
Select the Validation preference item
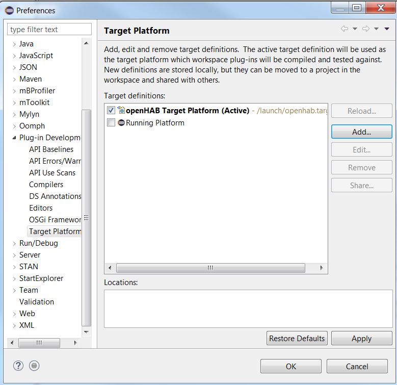tap(37, 302)
